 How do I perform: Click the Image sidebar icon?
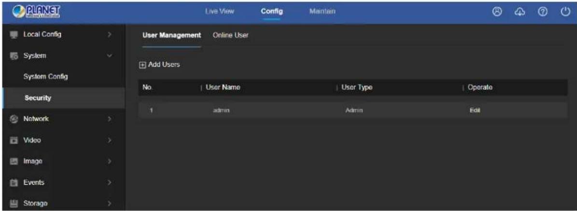[14, 161]
